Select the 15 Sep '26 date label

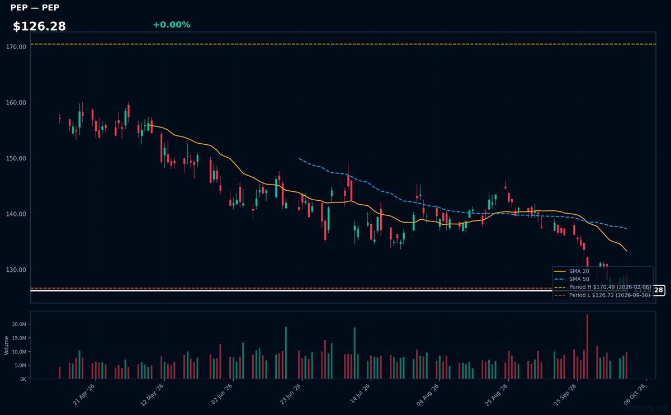pyautogui.click(x=565, y=394)
